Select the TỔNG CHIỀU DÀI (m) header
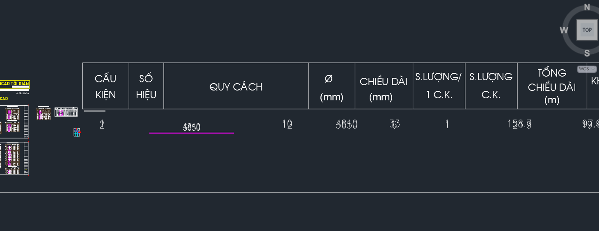 552,86
